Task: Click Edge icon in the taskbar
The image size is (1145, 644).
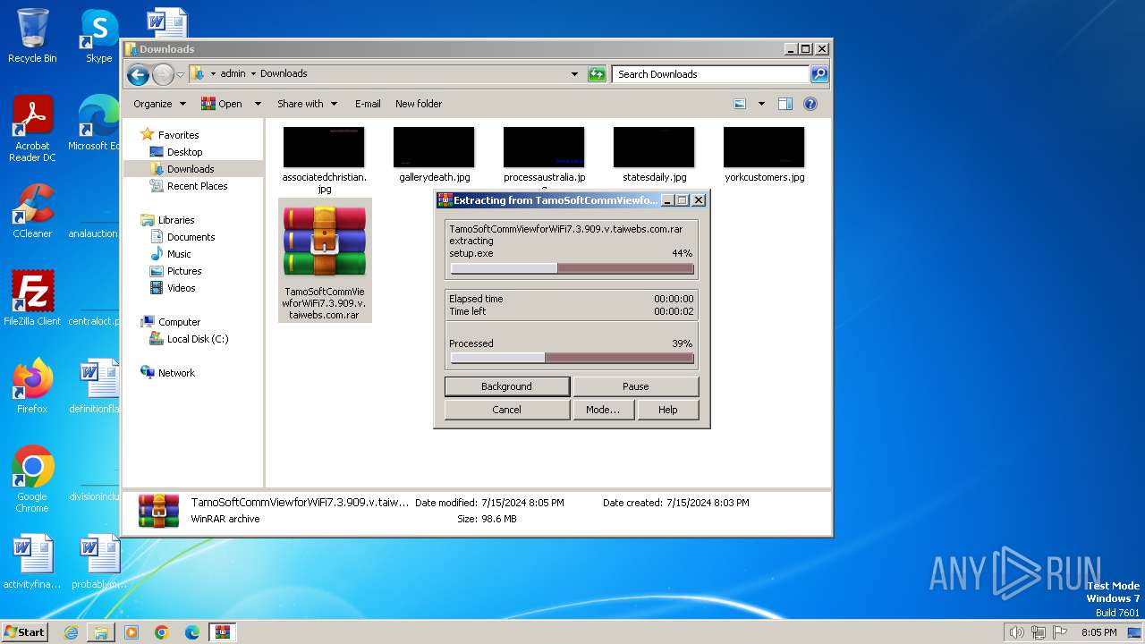Action: pyautogui.click(x=192, y=632)
